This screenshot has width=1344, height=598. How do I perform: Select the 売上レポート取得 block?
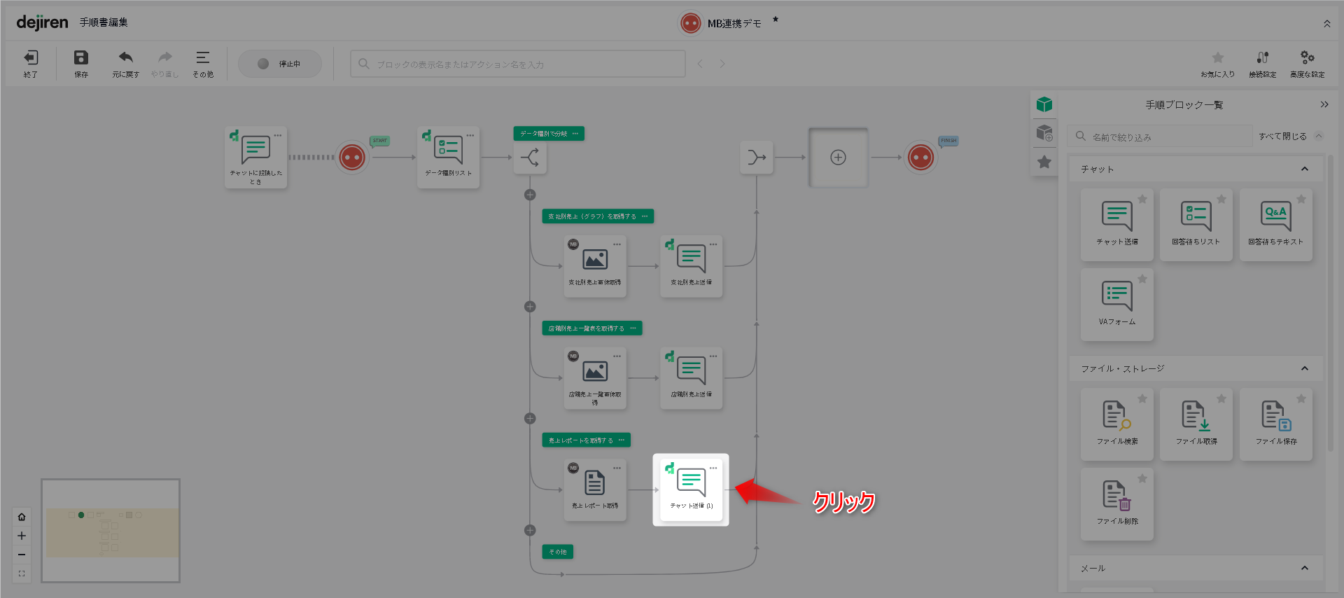pyautogui.click(x=595, y=490)
